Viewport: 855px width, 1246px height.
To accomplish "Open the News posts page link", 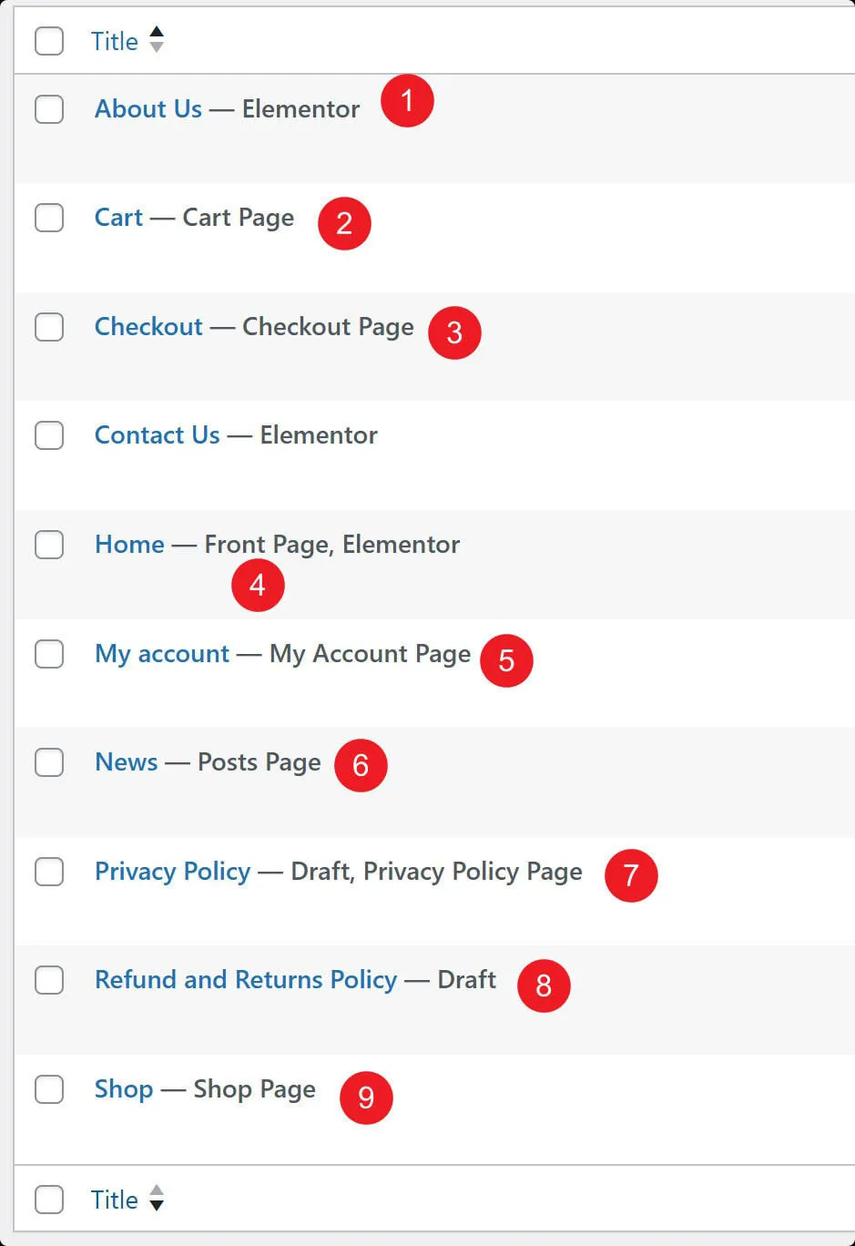I will pyautogui.click(x=127, y=762).
